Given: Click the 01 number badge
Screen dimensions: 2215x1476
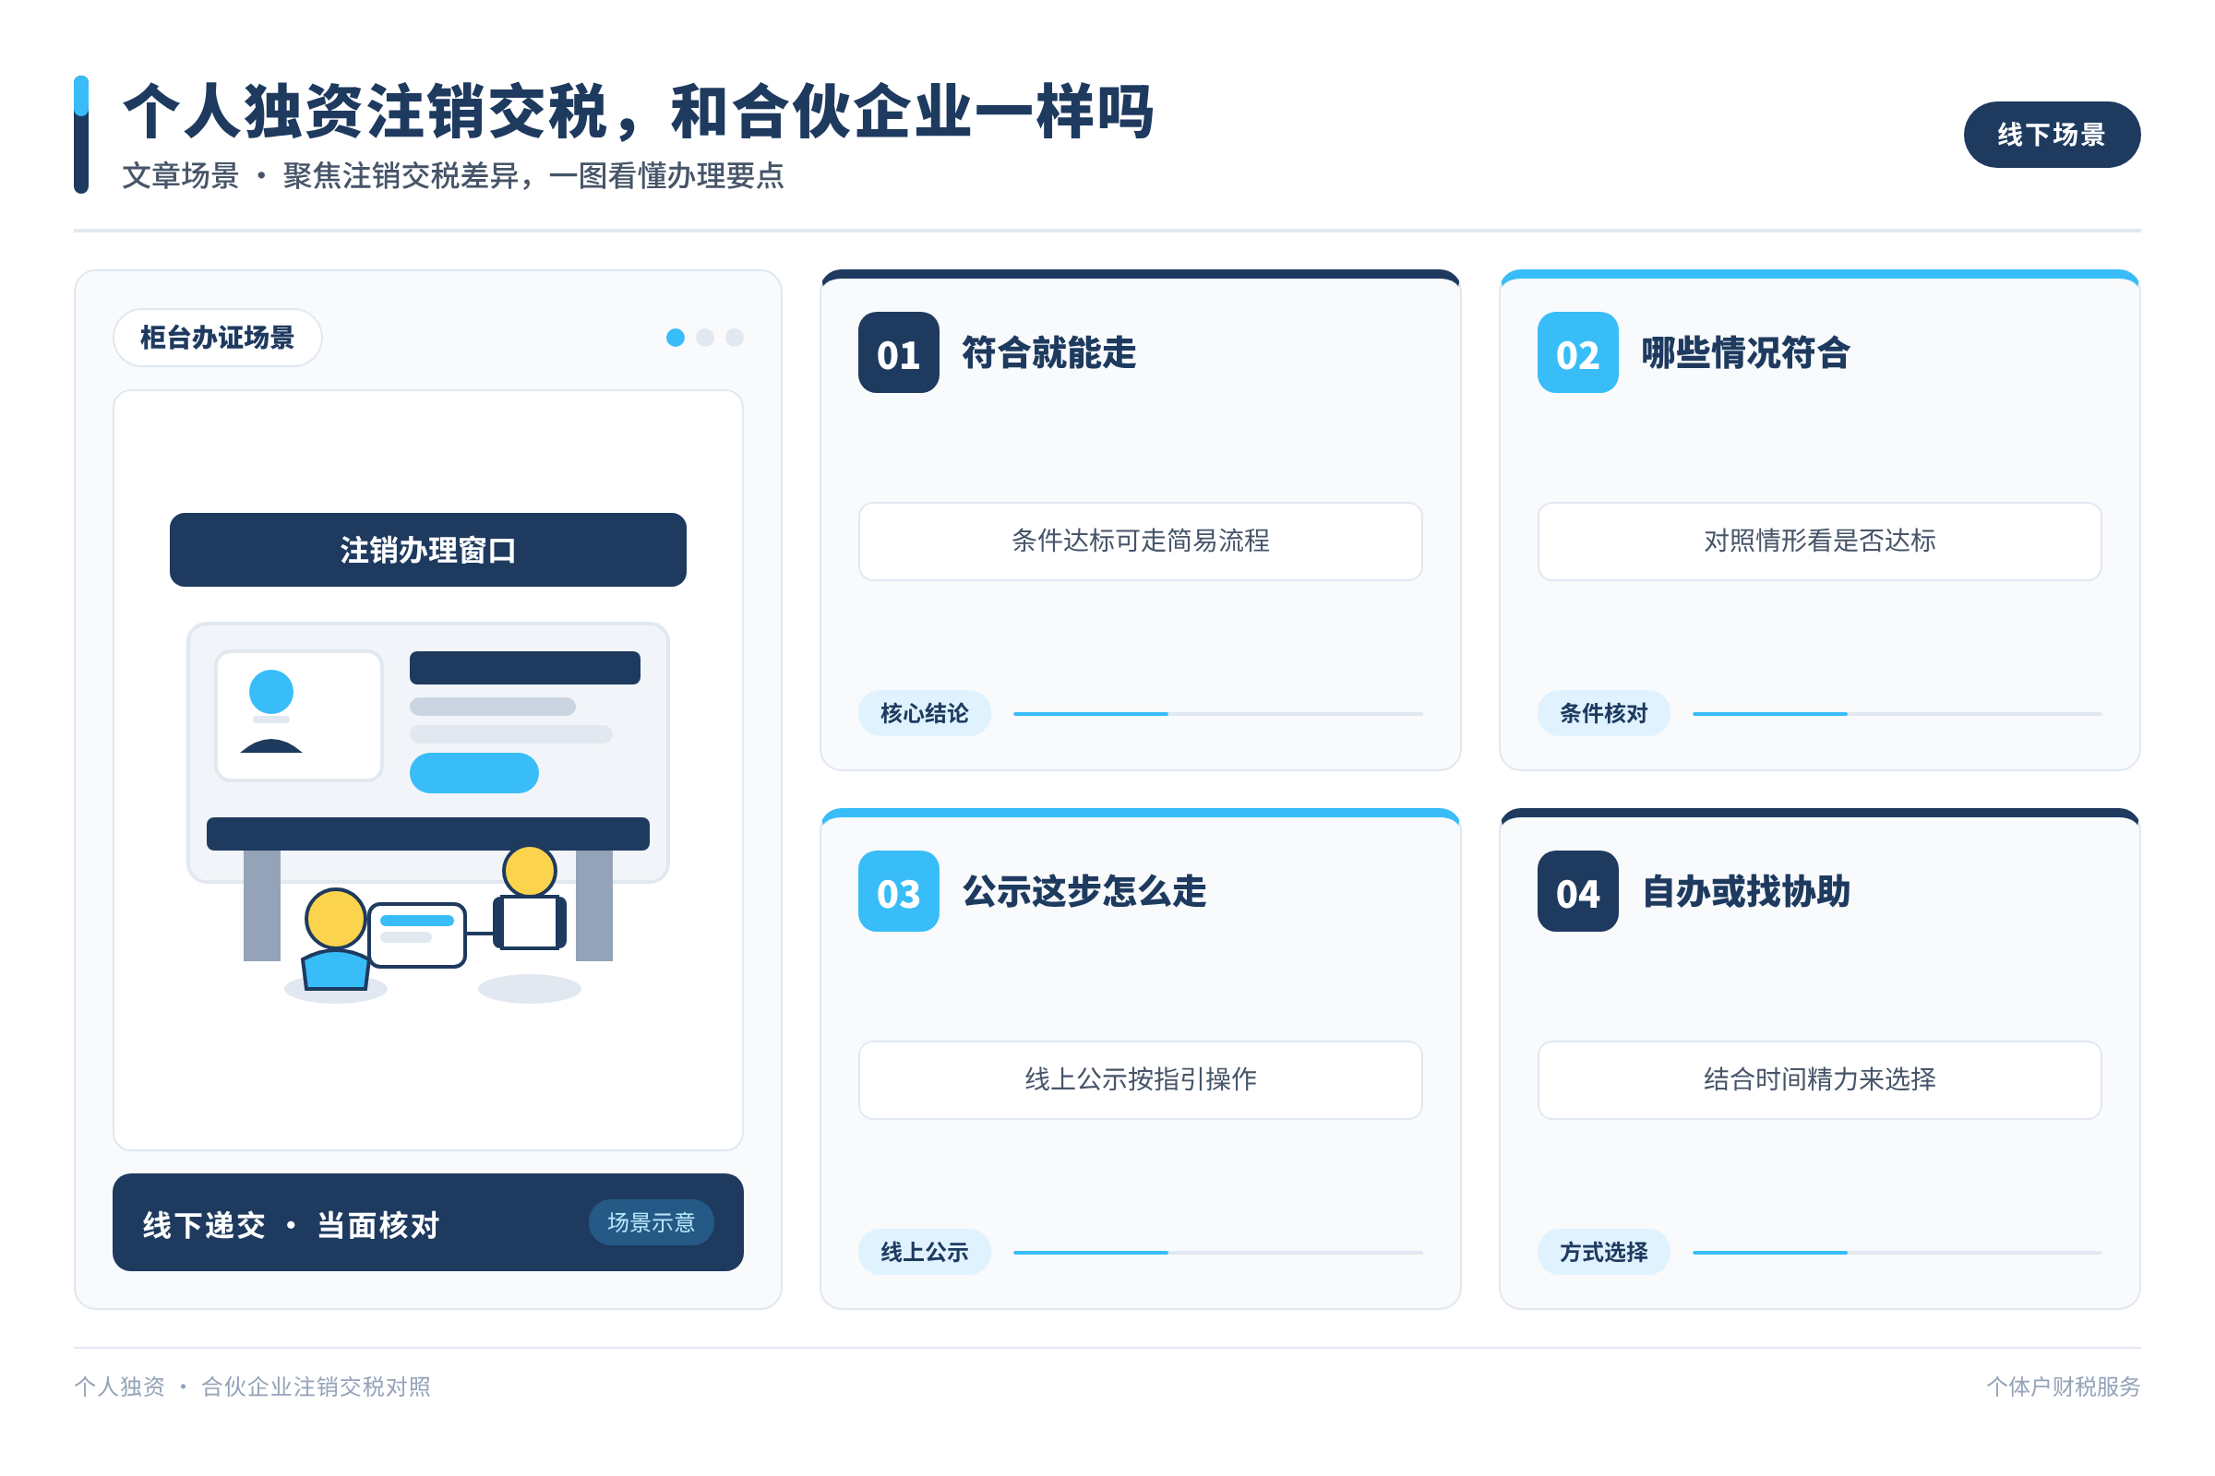Looking at the screenshot, I should [898, 352].
